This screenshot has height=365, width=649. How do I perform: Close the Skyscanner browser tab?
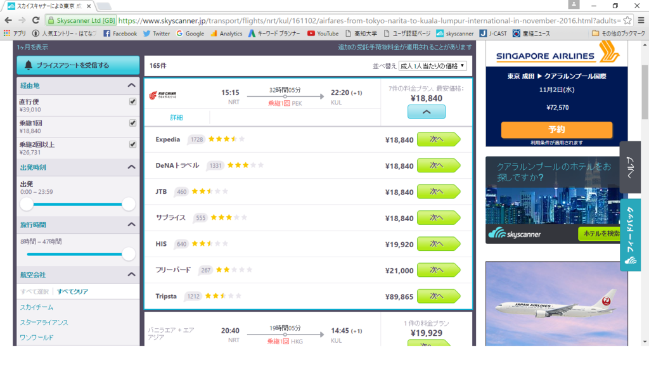89,6
